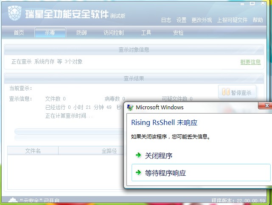
Task: Click the 瑞星全功能安全软件 title text
Action: pyautogui.click(x=67, y=14)
